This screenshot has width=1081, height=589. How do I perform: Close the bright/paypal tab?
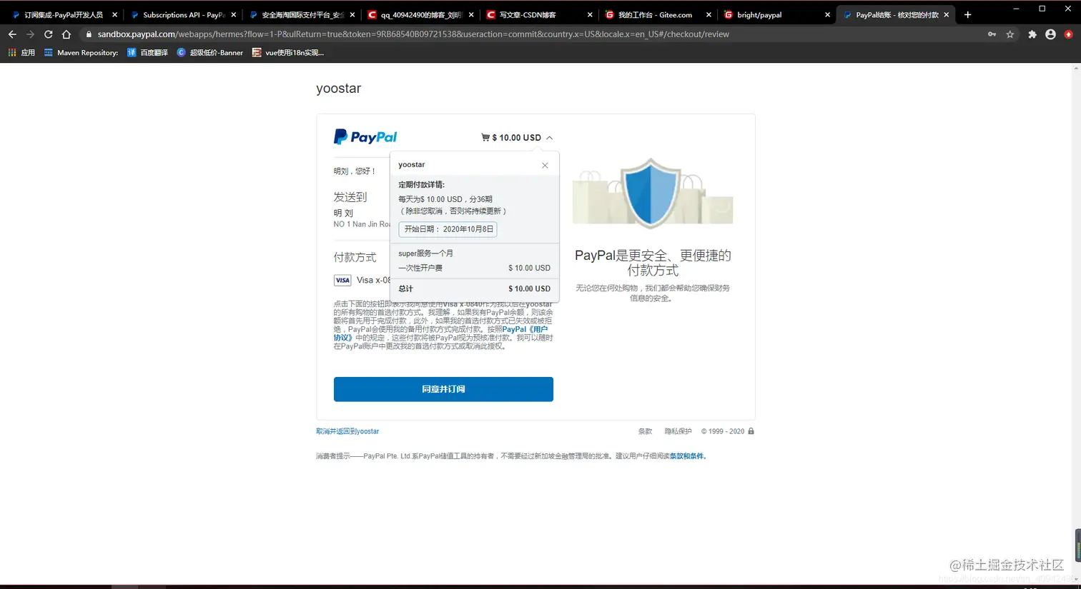pyautogui.click(x=827, y=15)
